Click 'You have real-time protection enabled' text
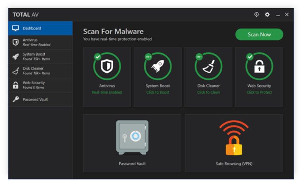Screen dimensions: 302x188 coord(117,39)
